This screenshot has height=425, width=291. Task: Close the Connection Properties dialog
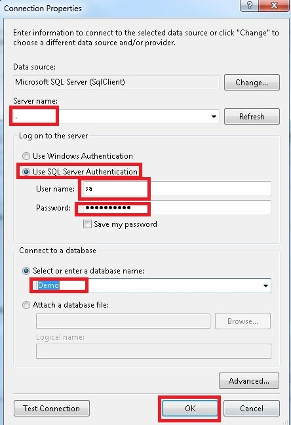(x=274, y=5)
